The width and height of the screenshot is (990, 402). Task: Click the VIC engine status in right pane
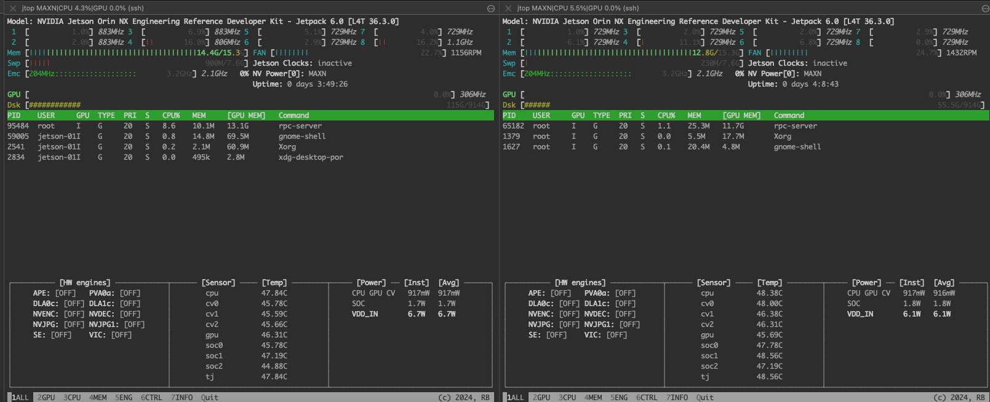pyautogui.click(x=605, y=335)
